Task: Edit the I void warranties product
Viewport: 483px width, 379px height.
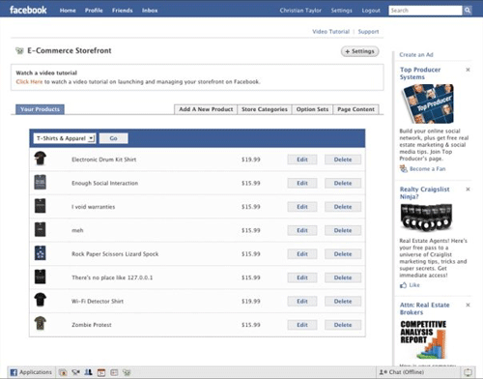Action: coord(302,207)
